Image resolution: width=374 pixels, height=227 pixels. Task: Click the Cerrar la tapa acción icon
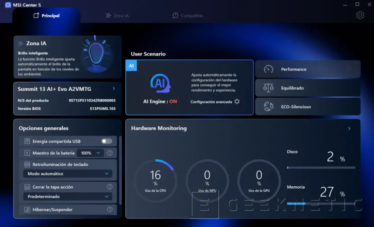pyautogui.click(x=27, y=187)
